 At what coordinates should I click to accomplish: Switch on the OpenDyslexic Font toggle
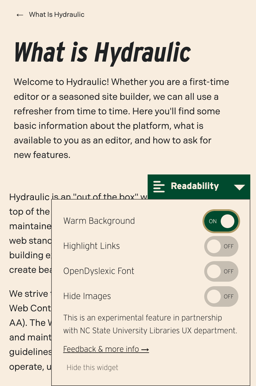pos(221,271)
